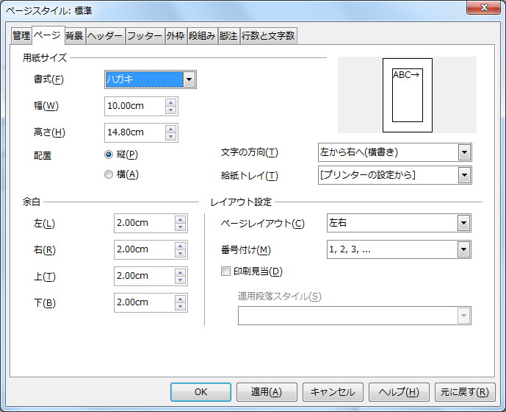Expand the 書式 paper format dropdown
The image size is (506, 412).
tap(189, 79)
